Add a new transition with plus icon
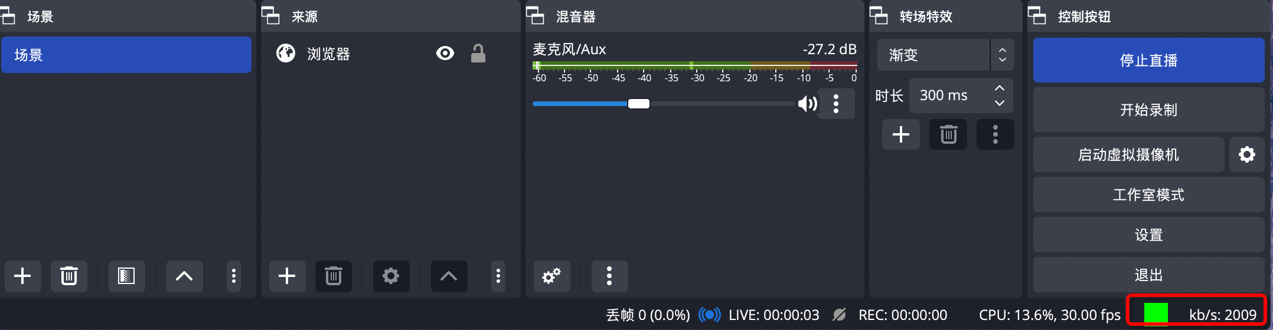The image size is (1273, 330). pos(901,135)
